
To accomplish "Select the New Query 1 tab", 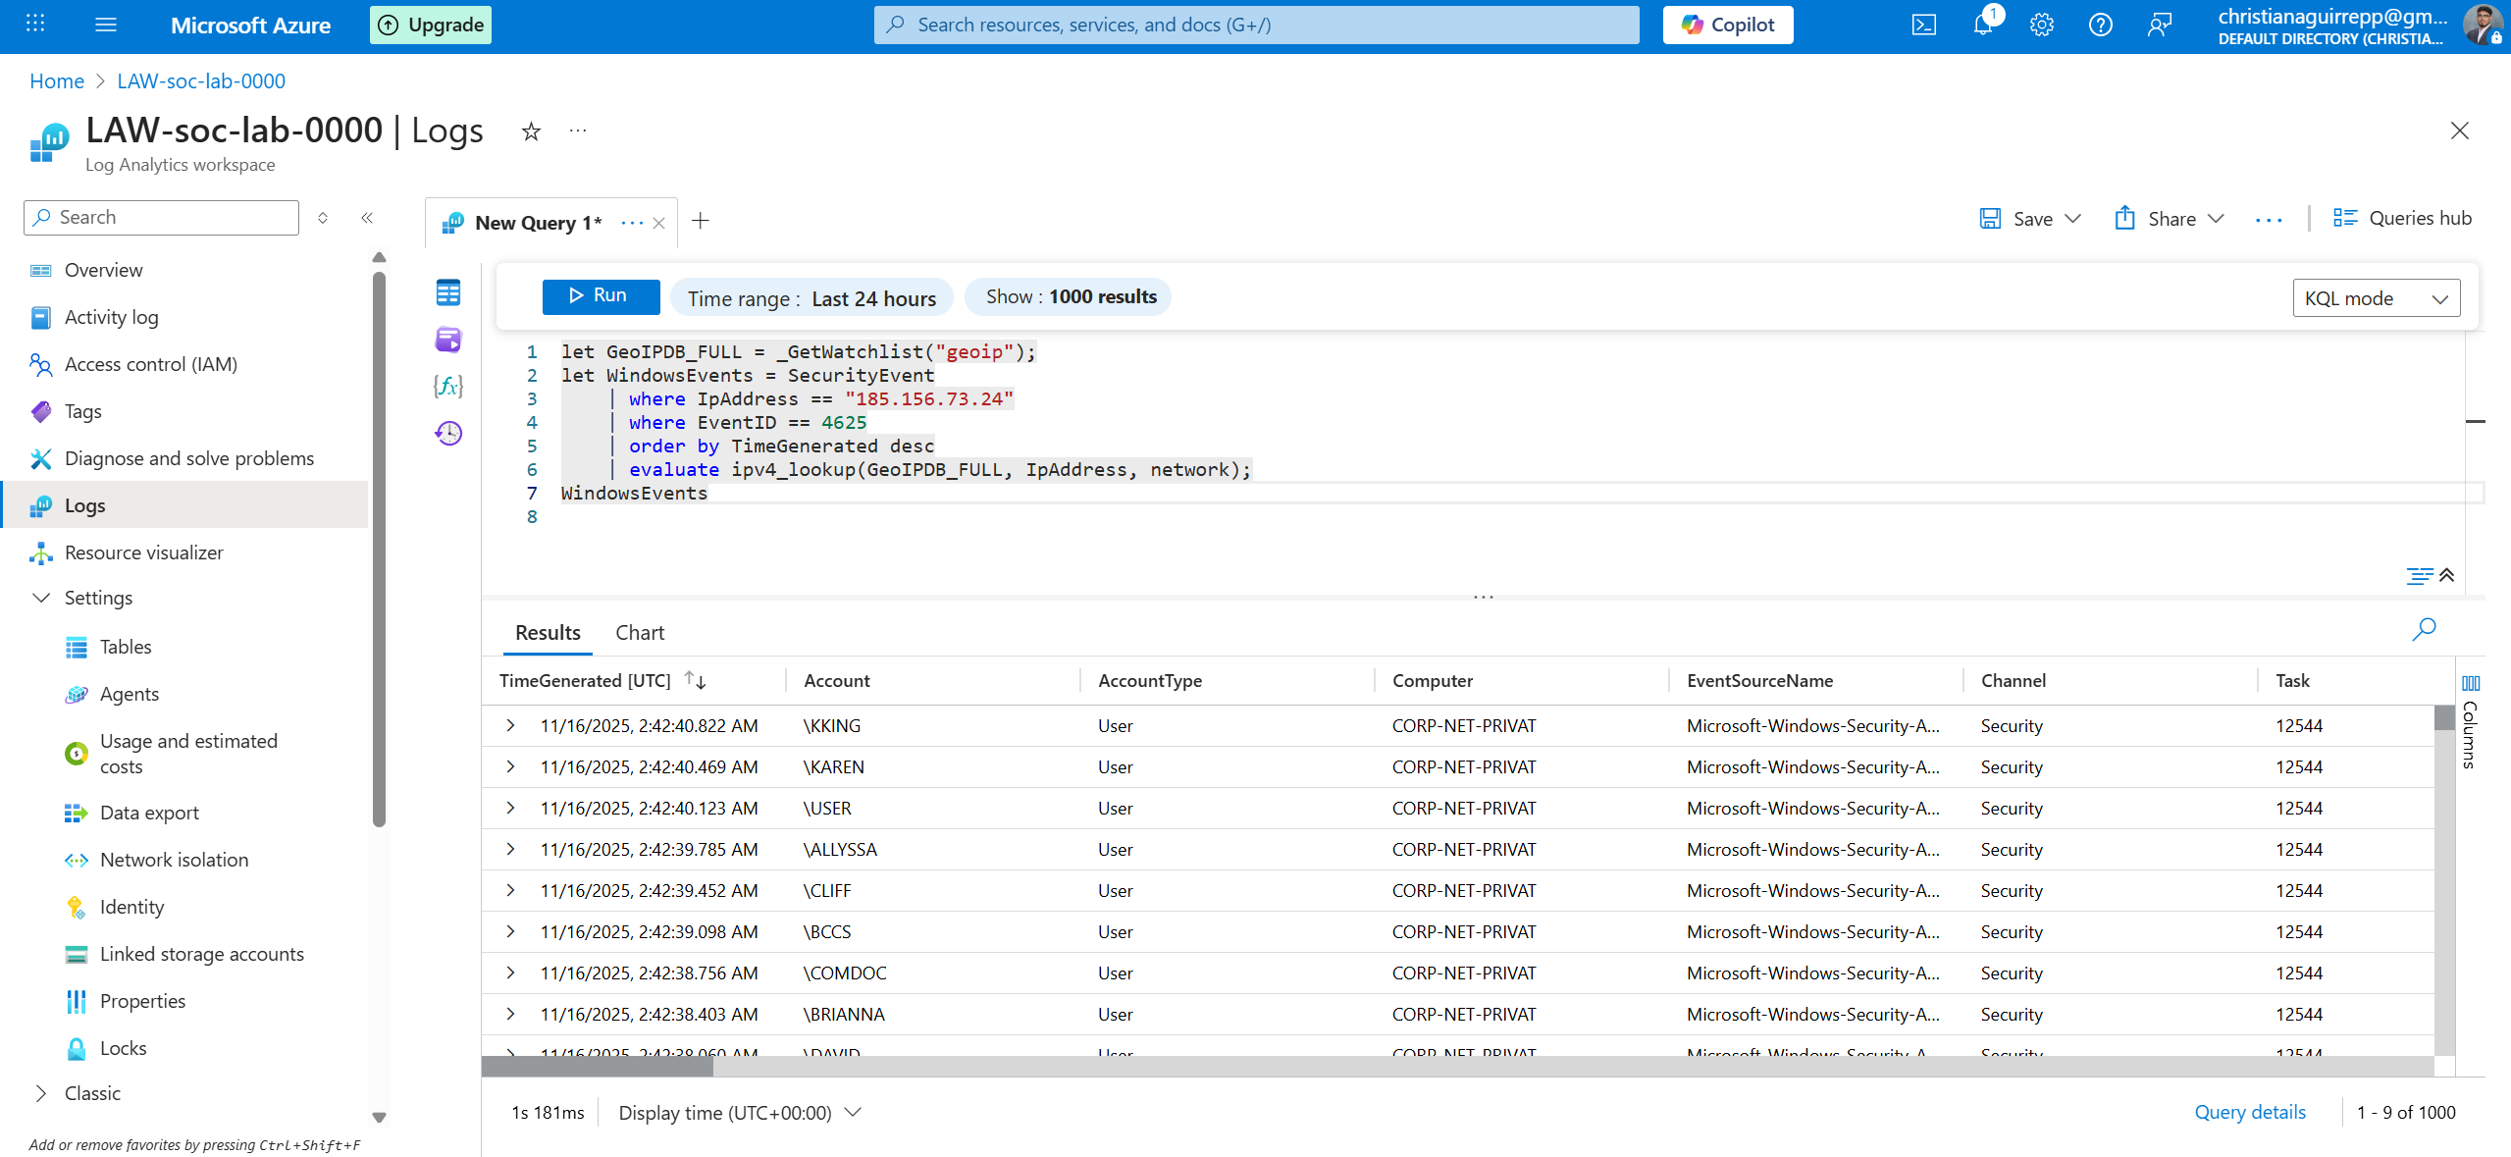I will point(536,222).
